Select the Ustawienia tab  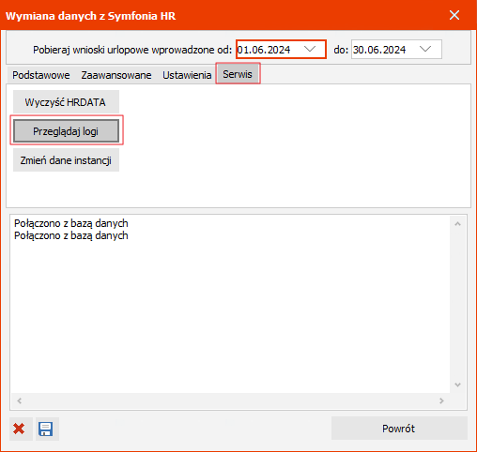(x=187, y=75)
